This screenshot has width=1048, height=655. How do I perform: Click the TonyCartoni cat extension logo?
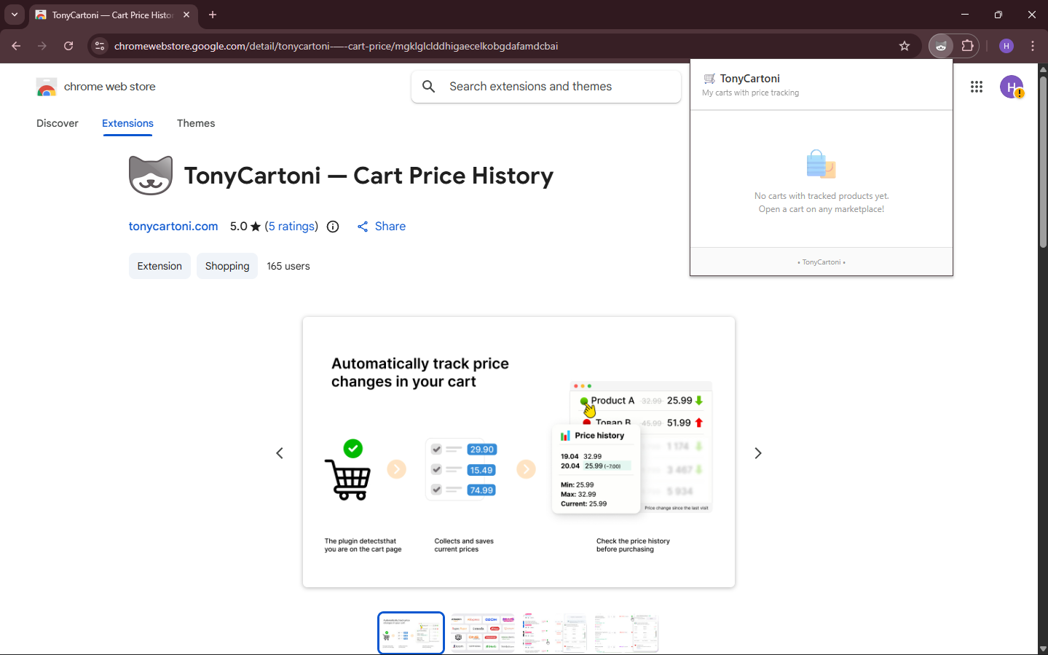(x=151, y=176)
